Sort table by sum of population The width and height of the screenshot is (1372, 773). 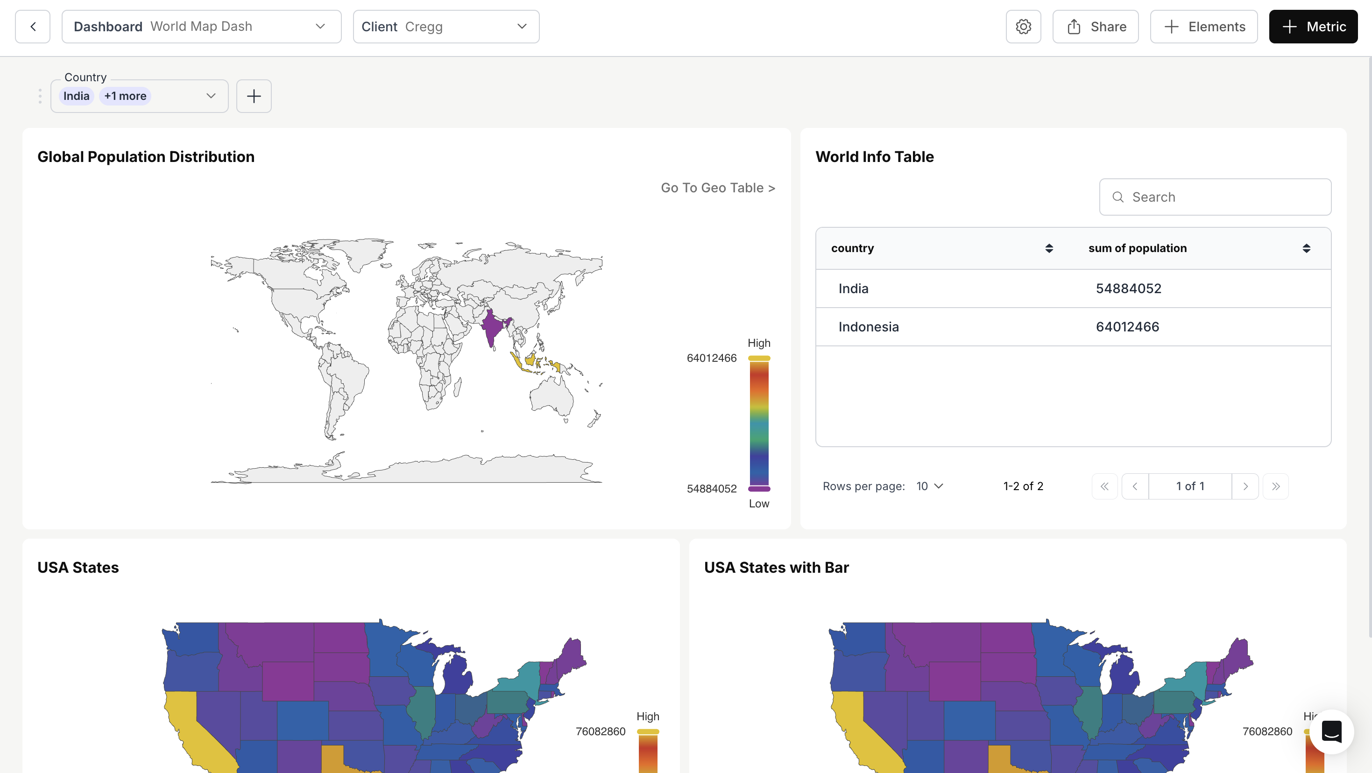(x=1306, y=248)
